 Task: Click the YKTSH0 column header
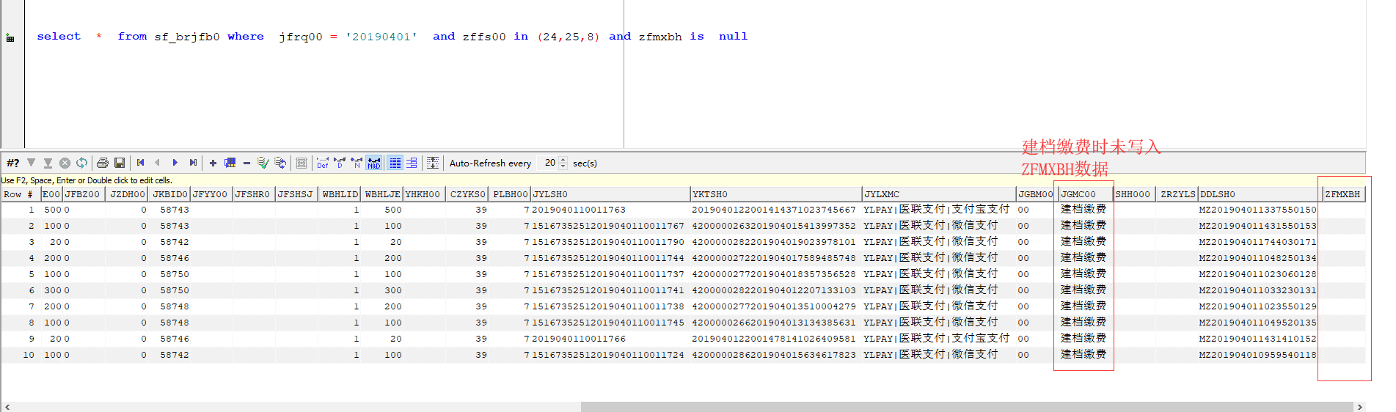click(x=775, y=194)
